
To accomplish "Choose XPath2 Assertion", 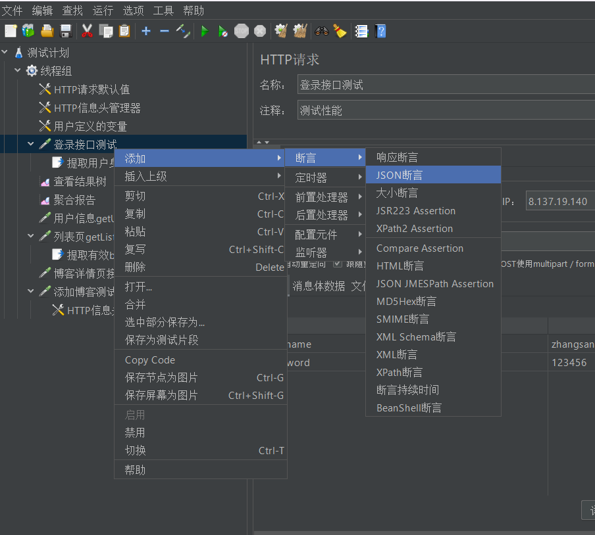I will 433,229.
